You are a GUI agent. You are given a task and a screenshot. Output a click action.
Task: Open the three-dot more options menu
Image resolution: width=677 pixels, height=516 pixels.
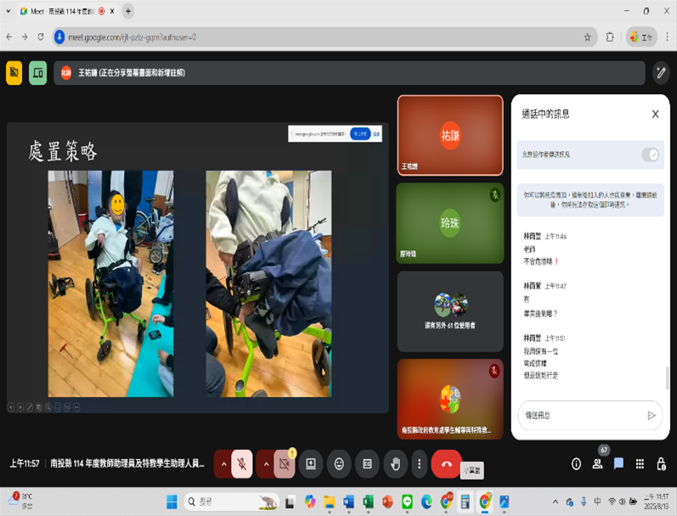pyautogui.click(x=418, y=464)
